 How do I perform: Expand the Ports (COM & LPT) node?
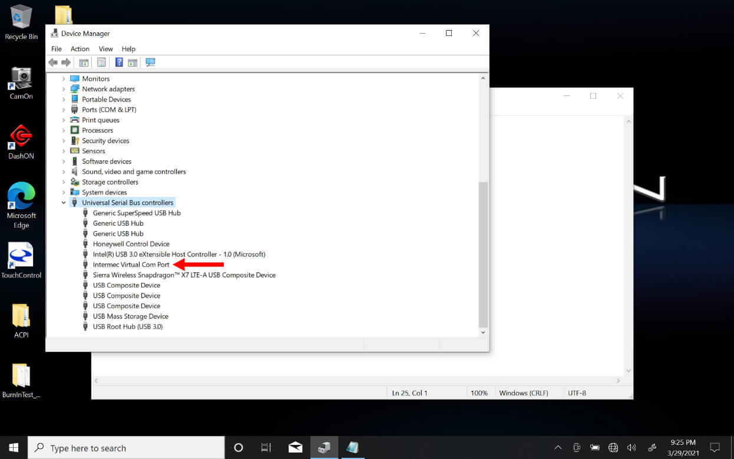tap(64, 110)
